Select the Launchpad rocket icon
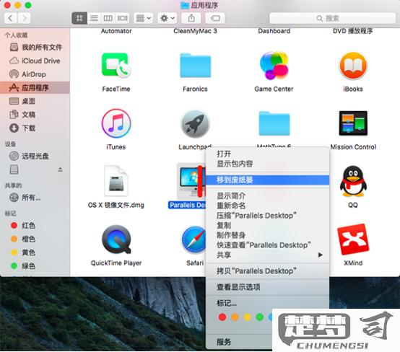 tap(195, 124)
